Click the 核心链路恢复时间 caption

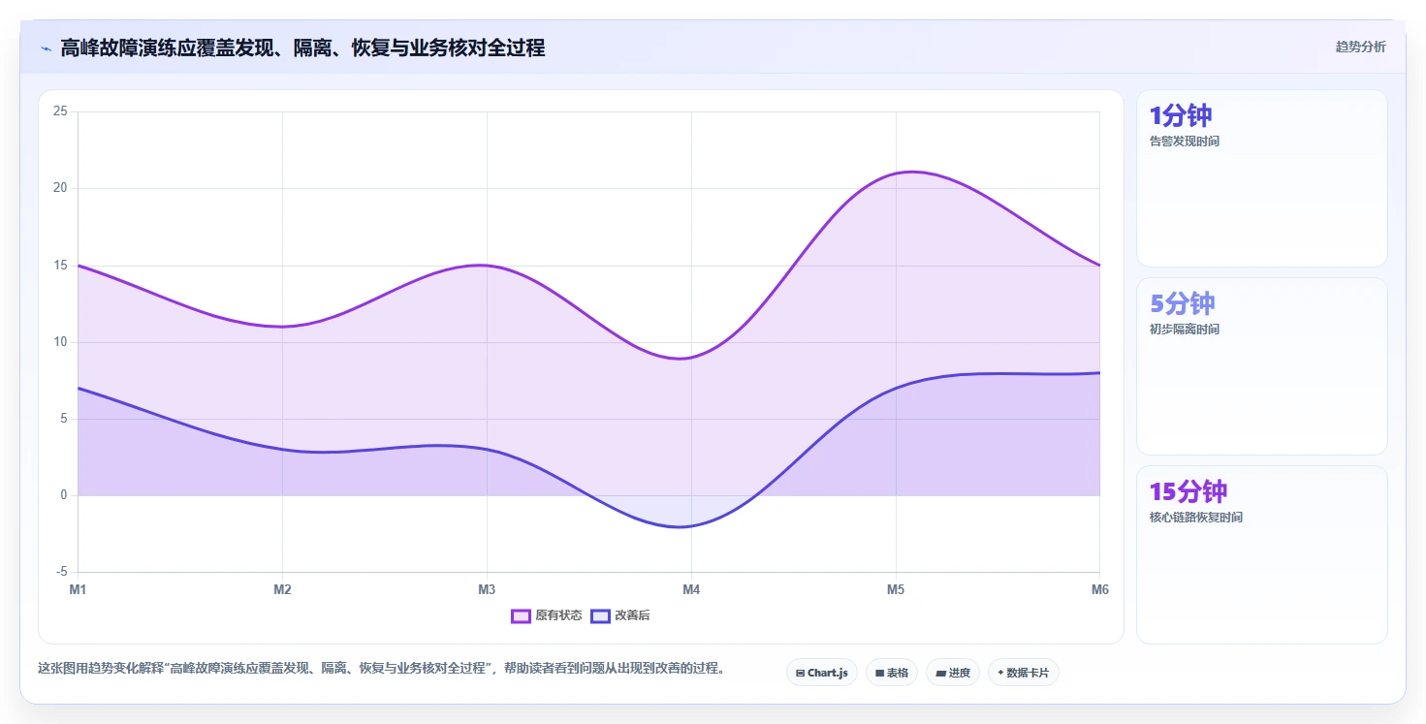(x=1196, y=518)
